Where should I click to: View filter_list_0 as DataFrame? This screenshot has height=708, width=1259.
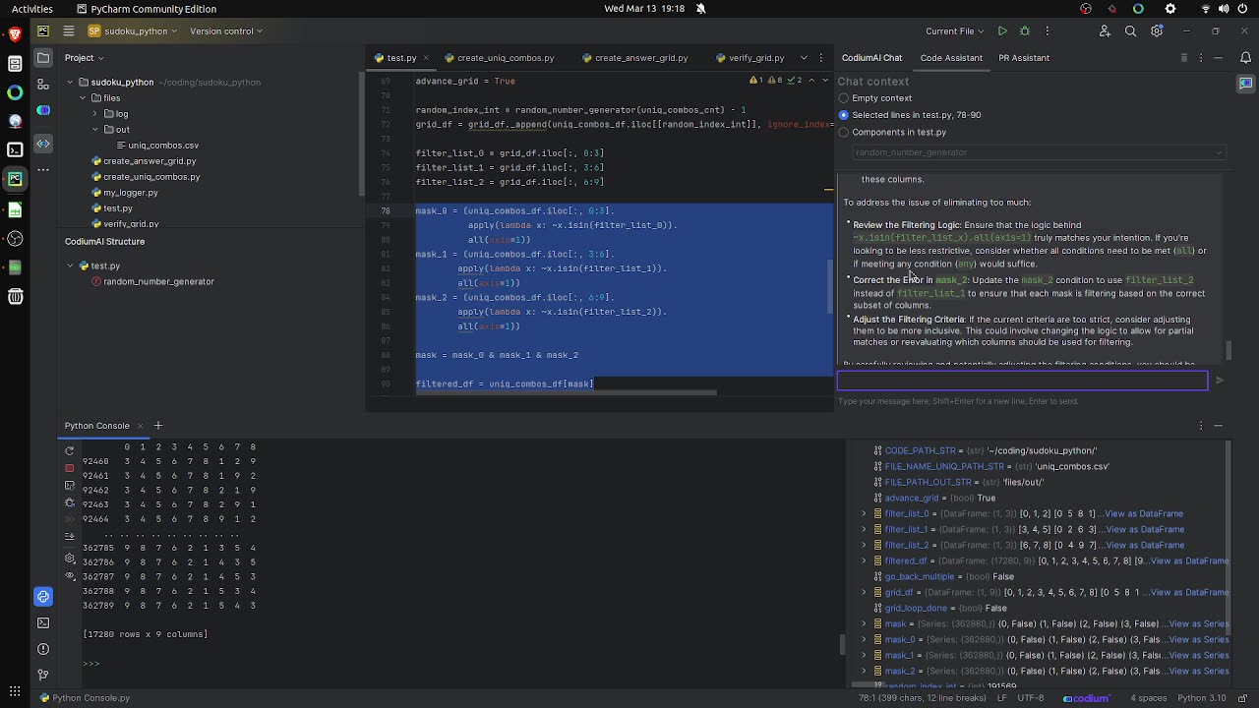pyautogui.click(x=1144, y=513)
